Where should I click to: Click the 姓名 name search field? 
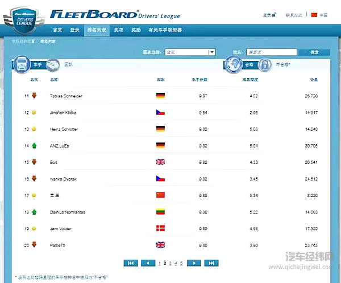pyautogui.click(x=267, y=52)
